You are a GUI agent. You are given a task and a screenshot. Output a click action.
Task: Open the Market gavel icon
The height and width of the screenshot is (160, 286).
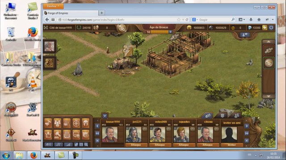57,134
